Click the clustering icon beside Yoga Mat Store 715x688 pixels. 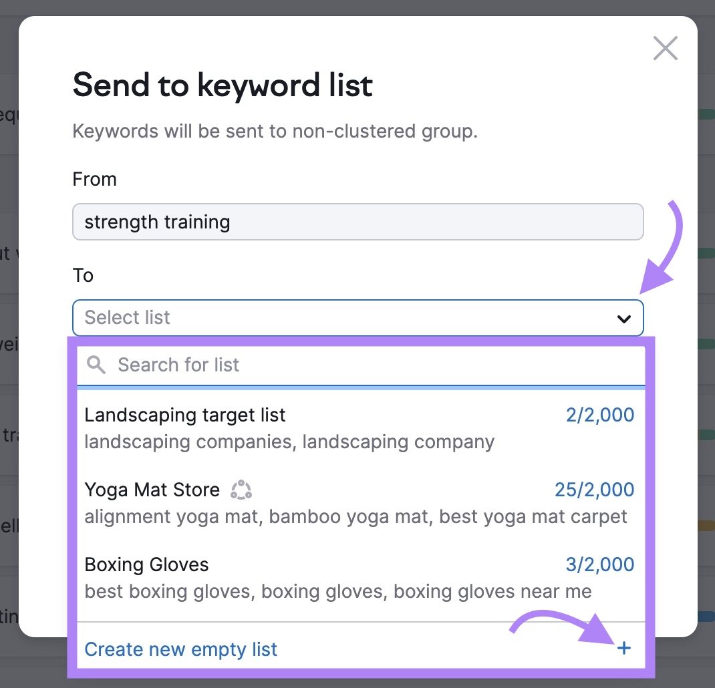coord(242,490)
